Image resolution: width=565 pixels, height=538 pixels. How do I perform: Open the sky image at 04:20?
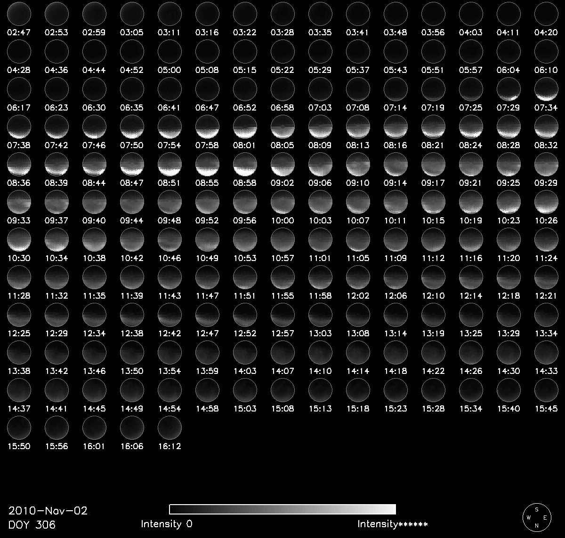click(546, 14)
